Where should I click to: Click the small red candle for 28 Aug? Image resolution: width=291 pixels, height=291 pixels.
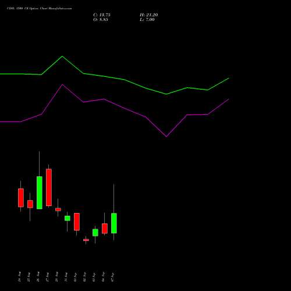[x=58, y=210]
